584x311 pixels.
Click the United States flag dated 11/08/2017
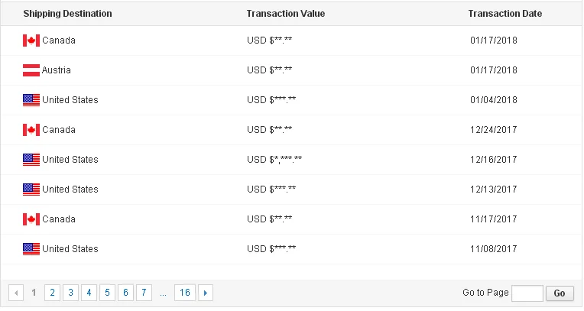pos(31,249)
